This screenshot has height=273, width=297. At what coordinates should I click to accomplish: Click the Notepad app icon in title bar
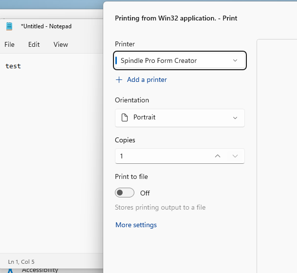click(9, 26)
